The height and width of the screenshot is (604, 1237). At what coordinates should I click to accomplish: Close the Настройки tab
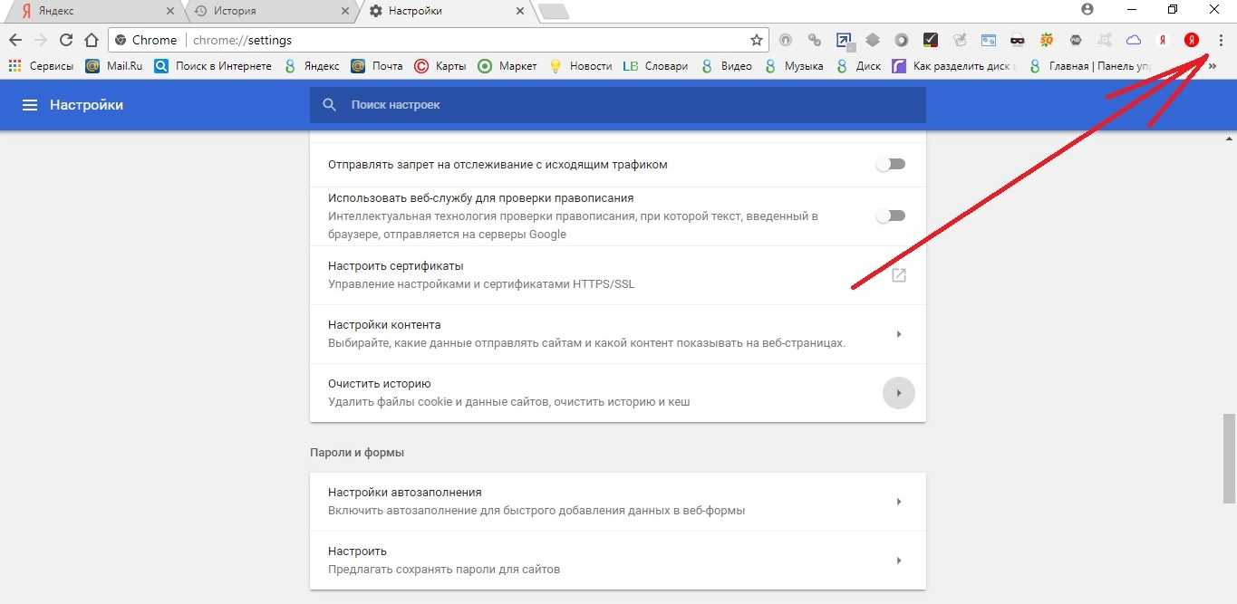click(519, 11)
